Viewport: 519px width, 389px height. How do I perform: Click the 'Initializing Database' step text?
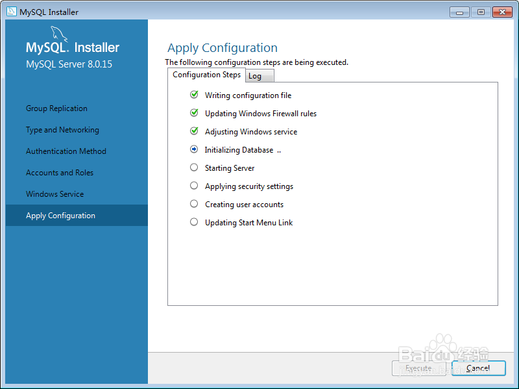point(239,150)
